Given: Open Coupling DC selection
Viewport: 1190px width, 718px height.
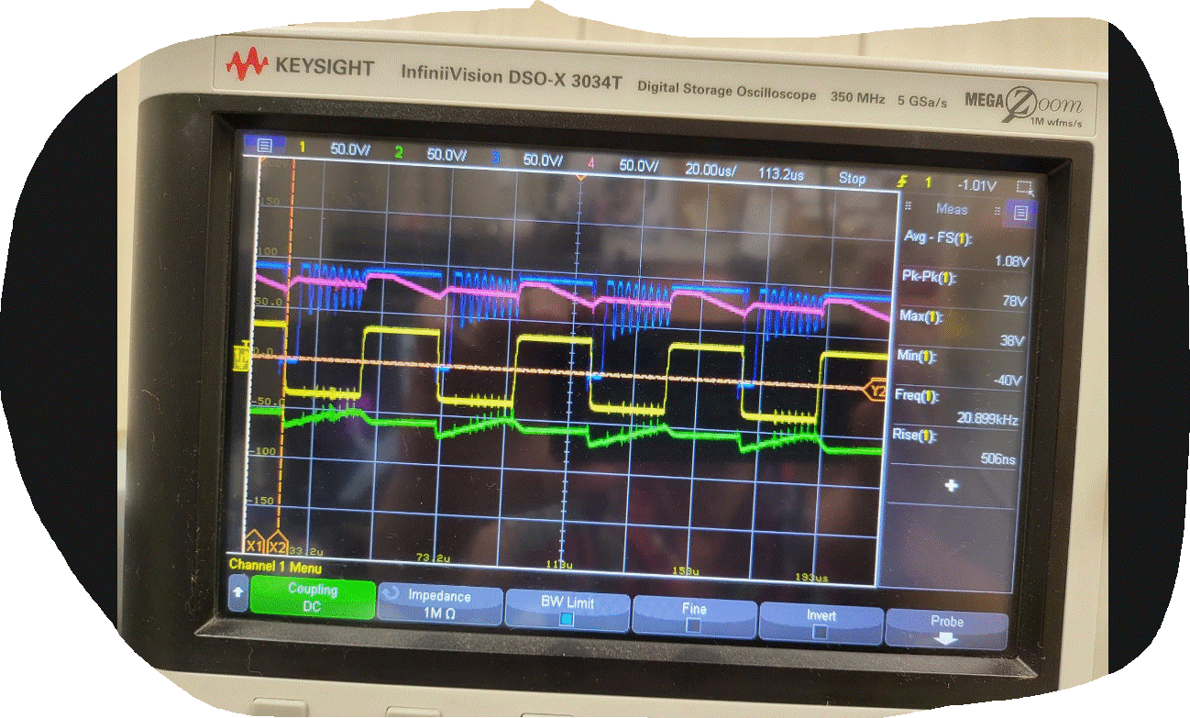Looking at the screenshot, I should pyautogui.click(x=313, y=598).
